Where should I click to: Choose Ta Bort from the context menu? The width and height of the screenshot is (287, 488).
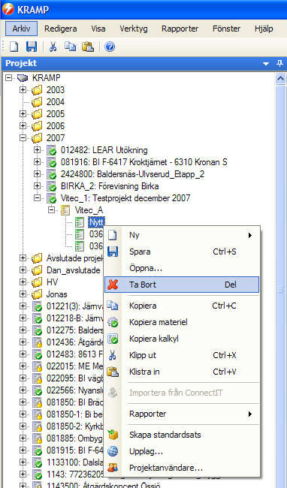pyautogui.click(x=182, y=285)
